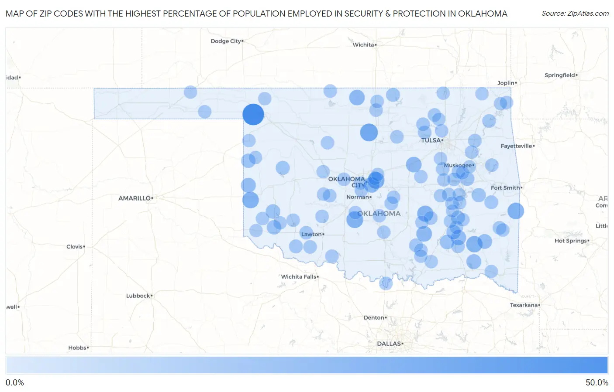Click the Norman city label
The width and height of the screenshot is (614, 392).
point(359,197)
